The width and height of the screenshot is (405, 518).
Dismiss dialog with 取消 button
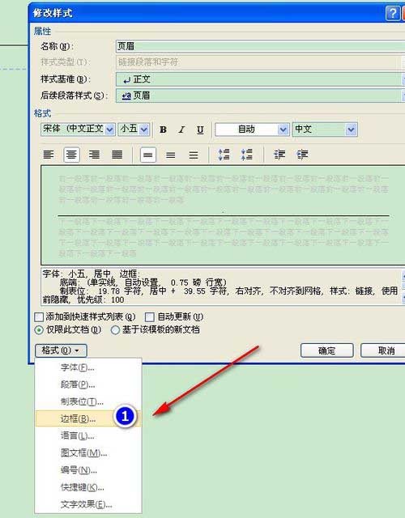(383, 350)
